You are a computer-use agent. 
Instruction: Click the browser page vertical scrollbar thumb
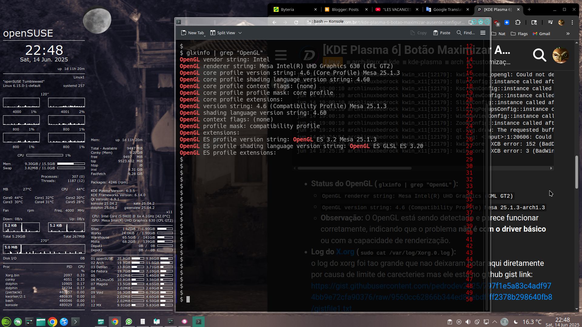click(x=577, y=172)
